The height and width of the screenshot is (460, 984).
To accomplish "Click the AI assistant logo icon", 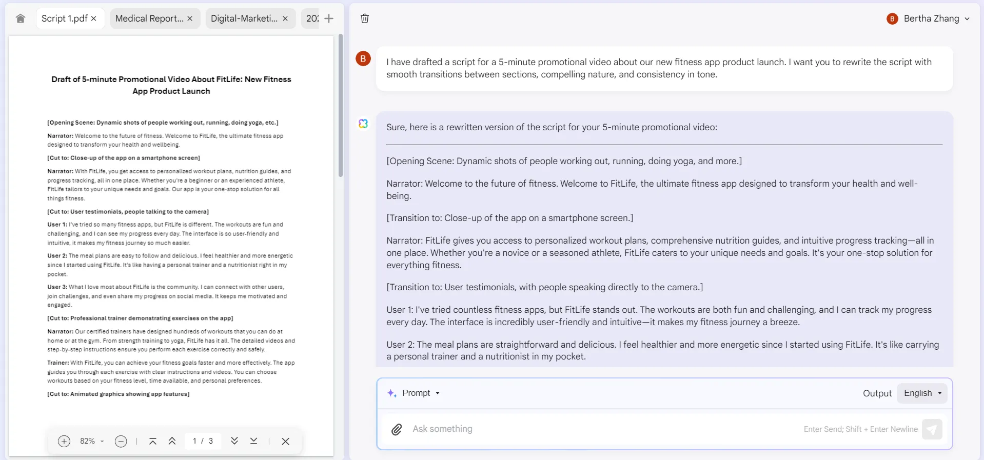I will pos(363,124).
